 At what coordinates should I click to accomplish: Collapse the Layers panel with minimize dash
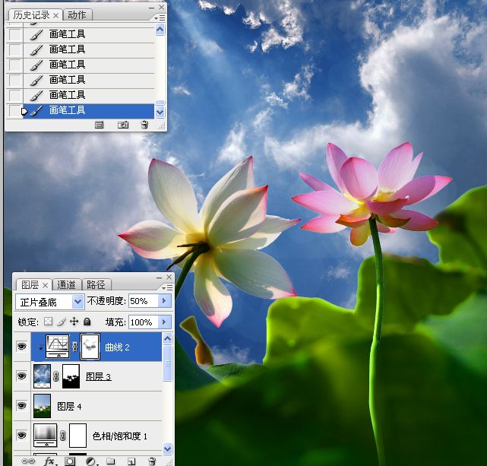159,277
